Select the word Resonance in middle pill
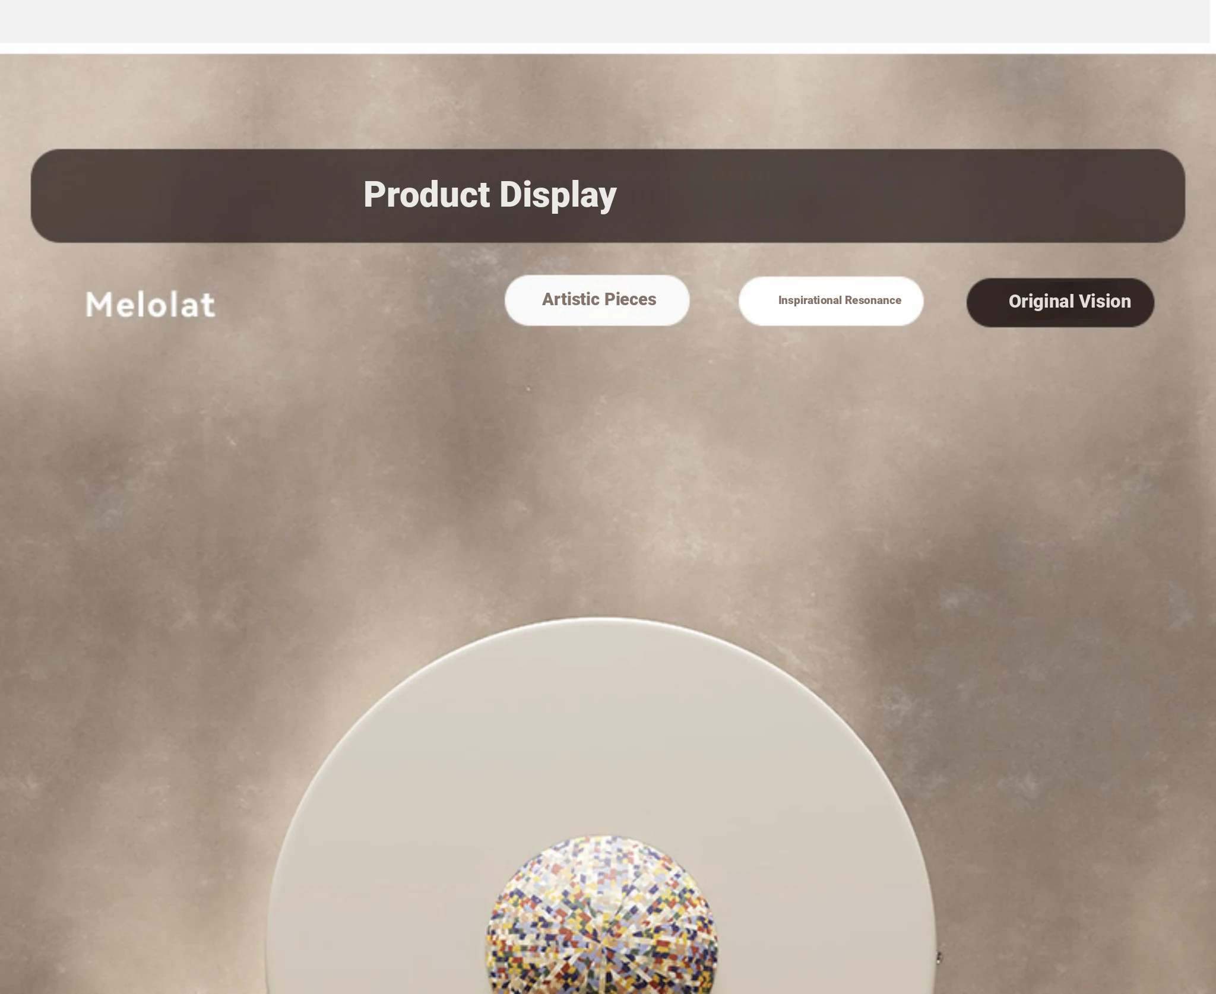 [x=873, y=300]
